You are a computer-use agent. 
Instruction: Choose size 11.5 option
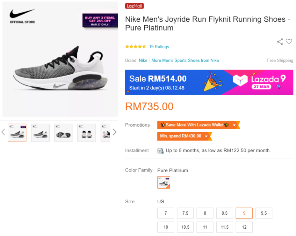[225, 227]
